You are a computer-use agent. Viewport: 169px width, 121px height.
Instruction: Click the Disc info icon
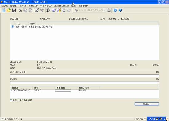coord(59,10)
